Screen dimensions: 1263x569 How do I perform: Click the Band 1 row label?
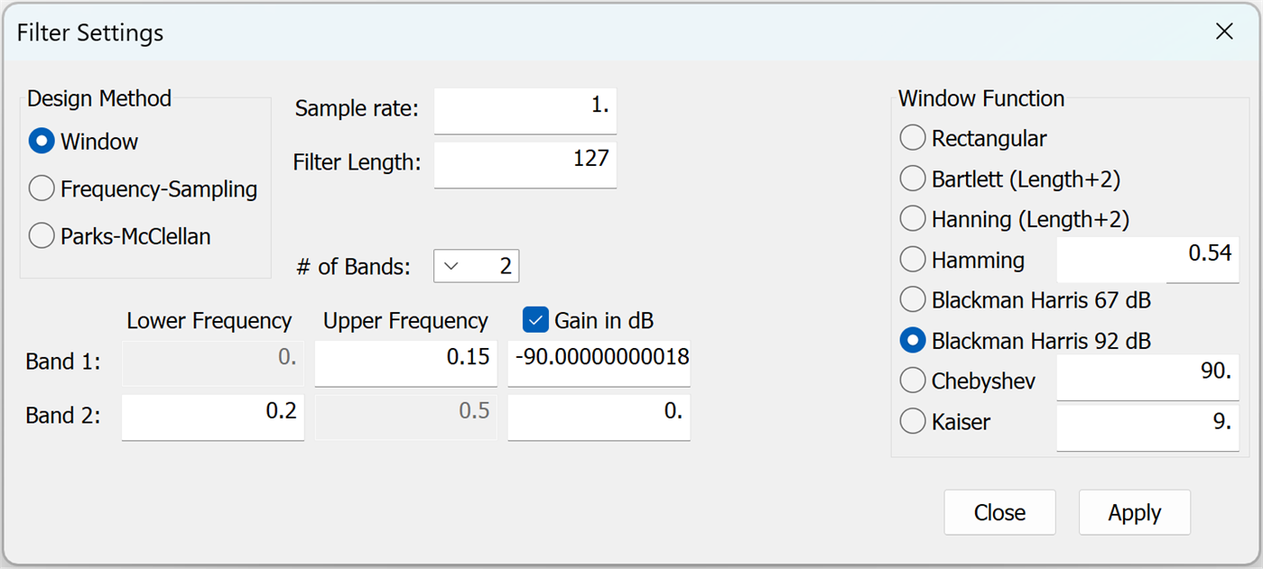pyautogui.click(x=63, y=362)
